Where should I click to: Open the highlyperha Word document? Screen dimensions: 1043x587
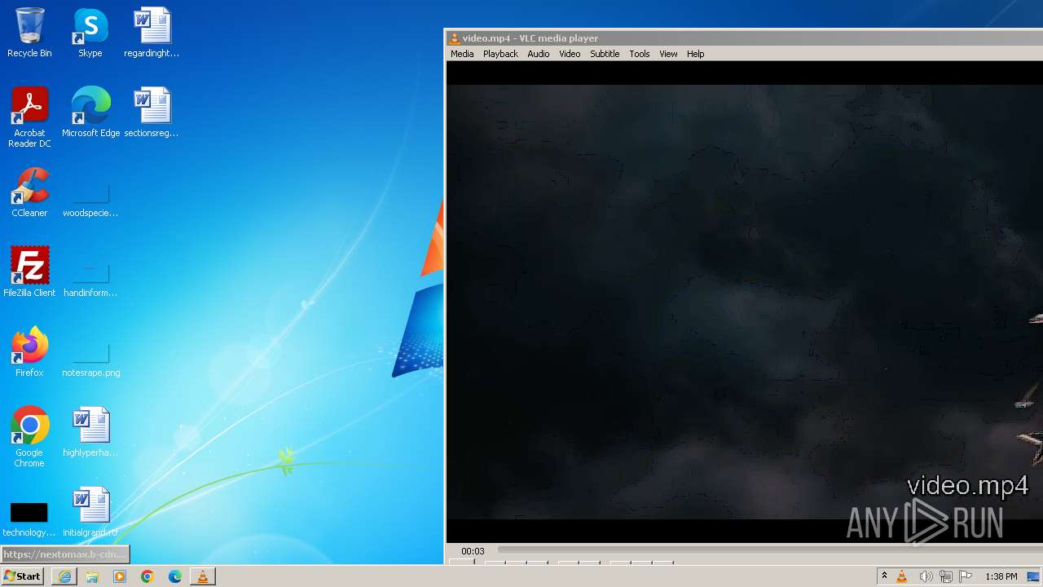click(x=90, y=432)
